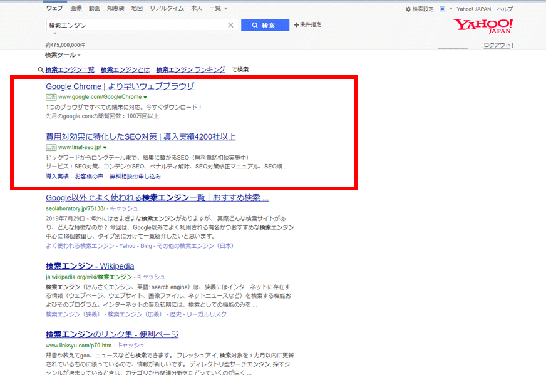Open キャッシュ link for Wikipedia result
546x375 pixels.
(151, 277)
